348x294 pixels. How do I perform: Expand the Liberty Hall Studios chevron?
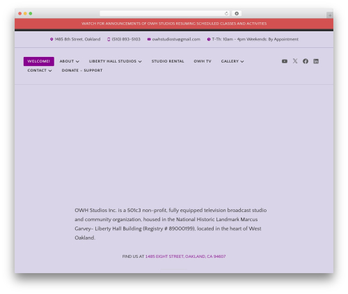click(x=140, y=61)
